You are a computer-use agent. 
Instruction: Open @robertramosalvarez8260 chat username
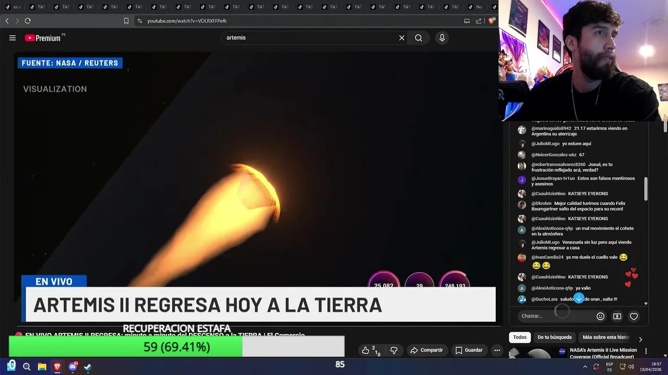coord(558,165)
